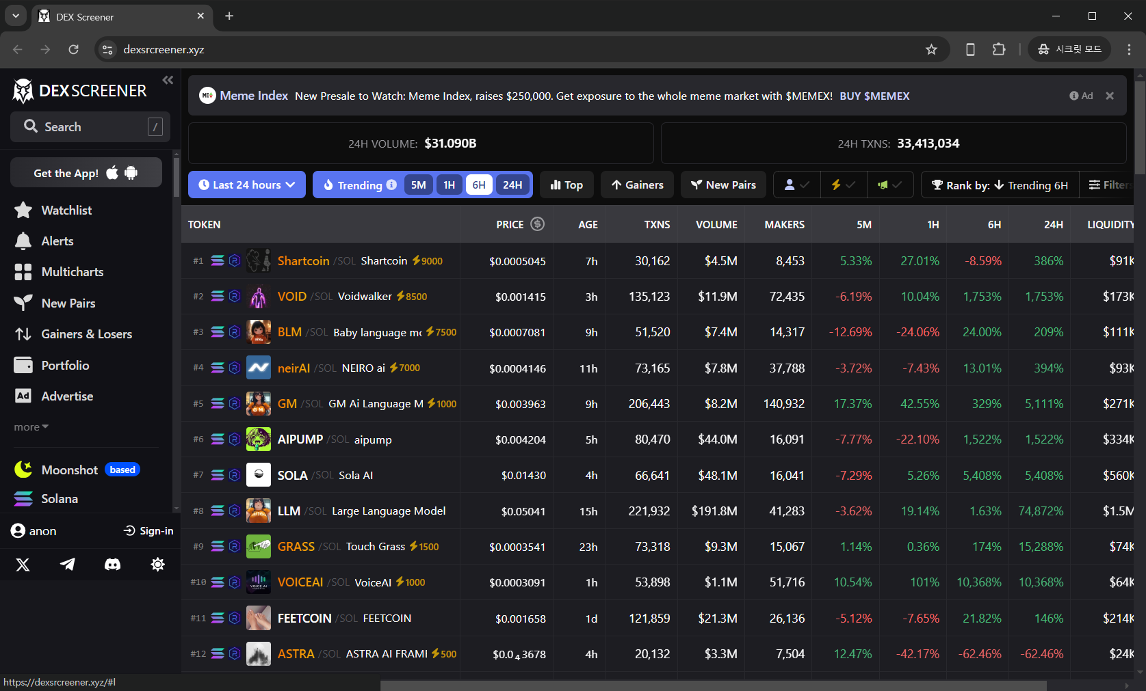Click the horizontal scrollbar at bottom

[x=714, y=686]
